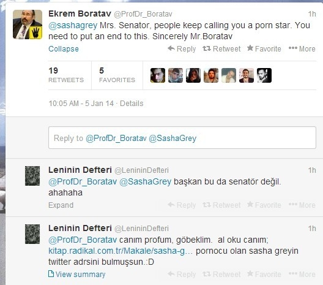Expand the first Leninin Defteri reply

[x=61, y=205]
